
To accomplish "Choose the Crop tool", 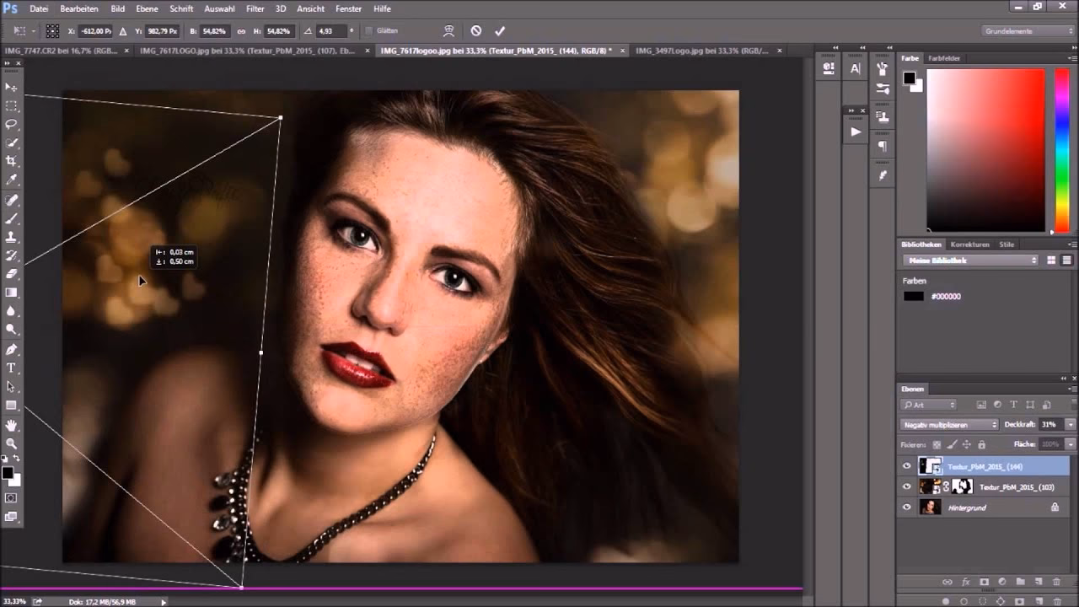I will [12, 160].
